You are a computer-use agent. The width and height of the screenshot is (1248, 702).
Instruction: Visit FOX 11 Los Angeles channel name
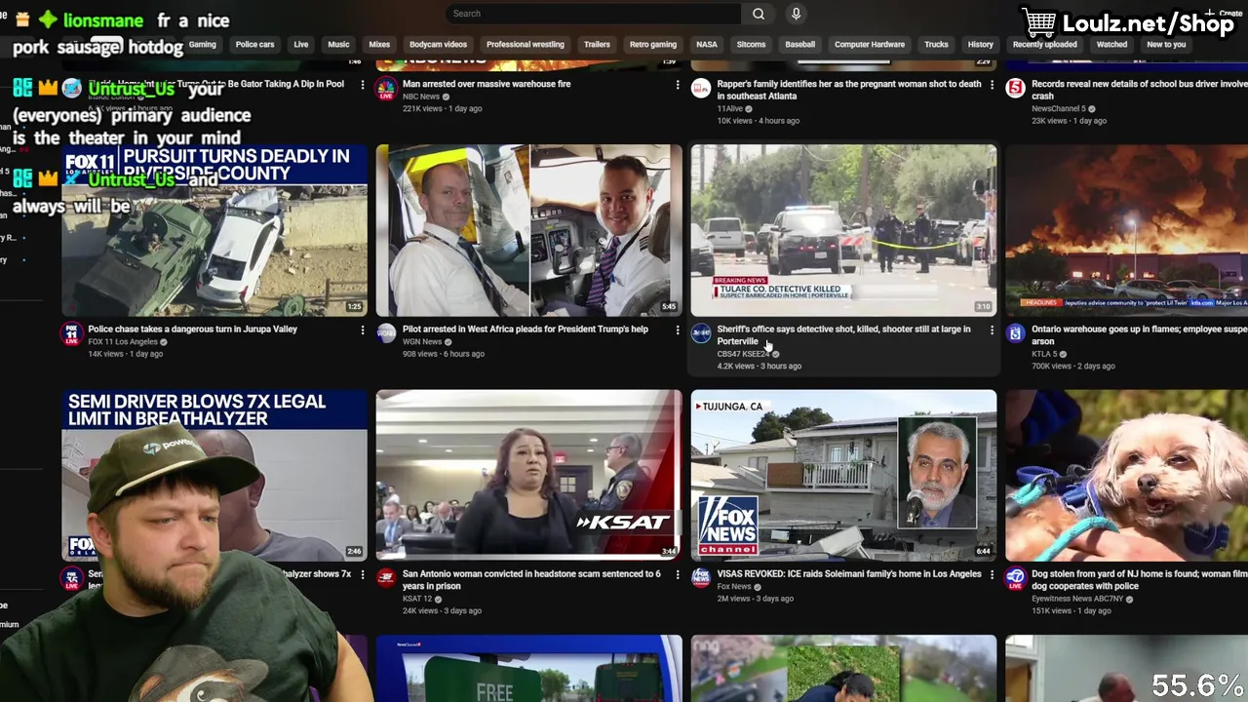click(123, 342)
